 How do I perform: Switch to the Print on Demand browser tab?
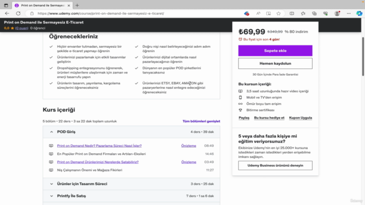click(x=42, y=5)
